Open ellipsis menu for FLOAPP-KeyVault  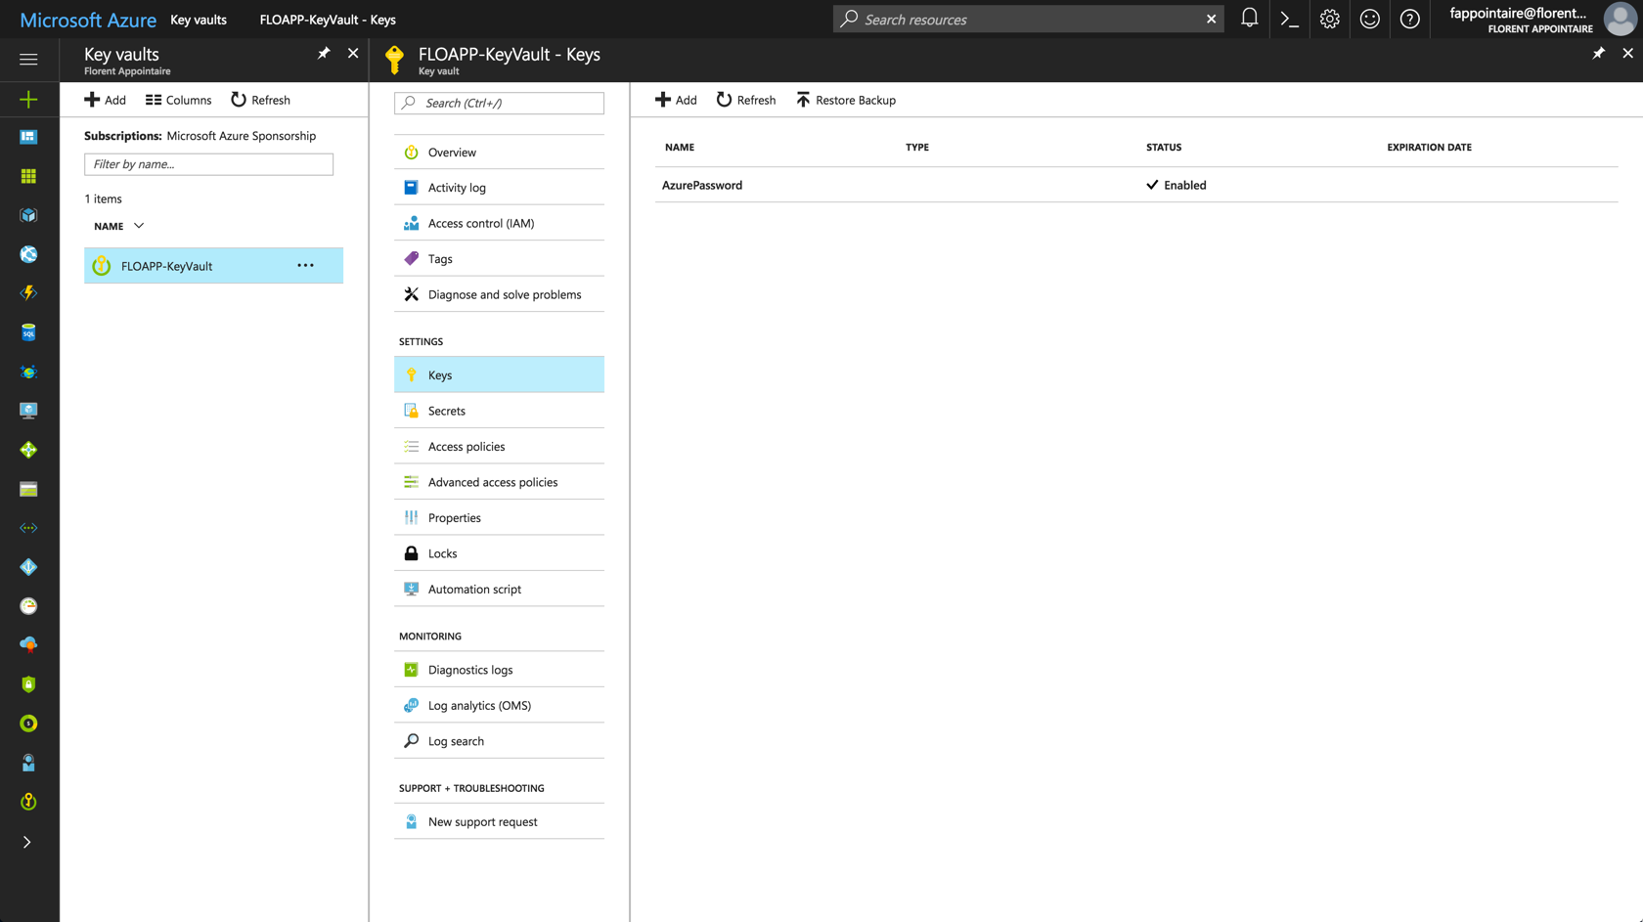[x=306, y=266]
